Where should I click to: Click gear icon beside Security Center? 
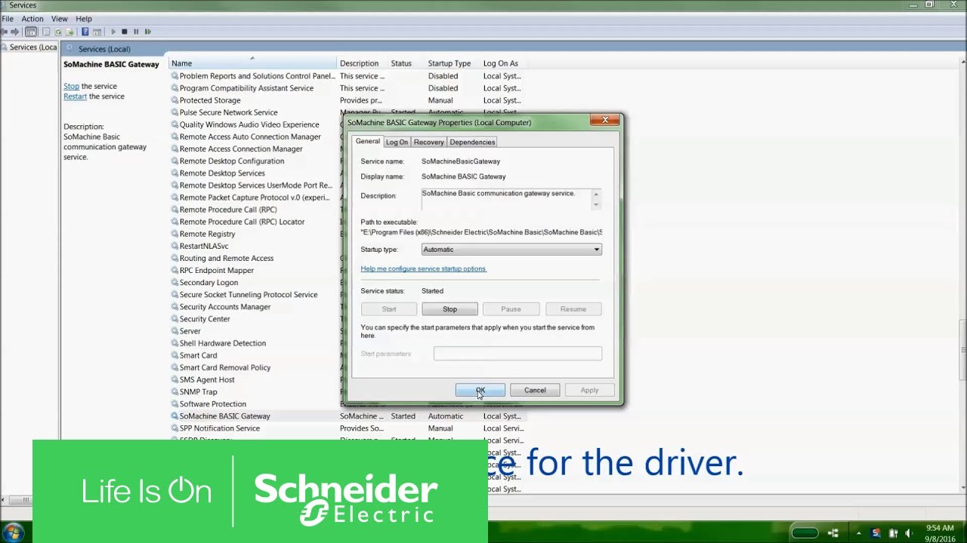tap(175, 319)
